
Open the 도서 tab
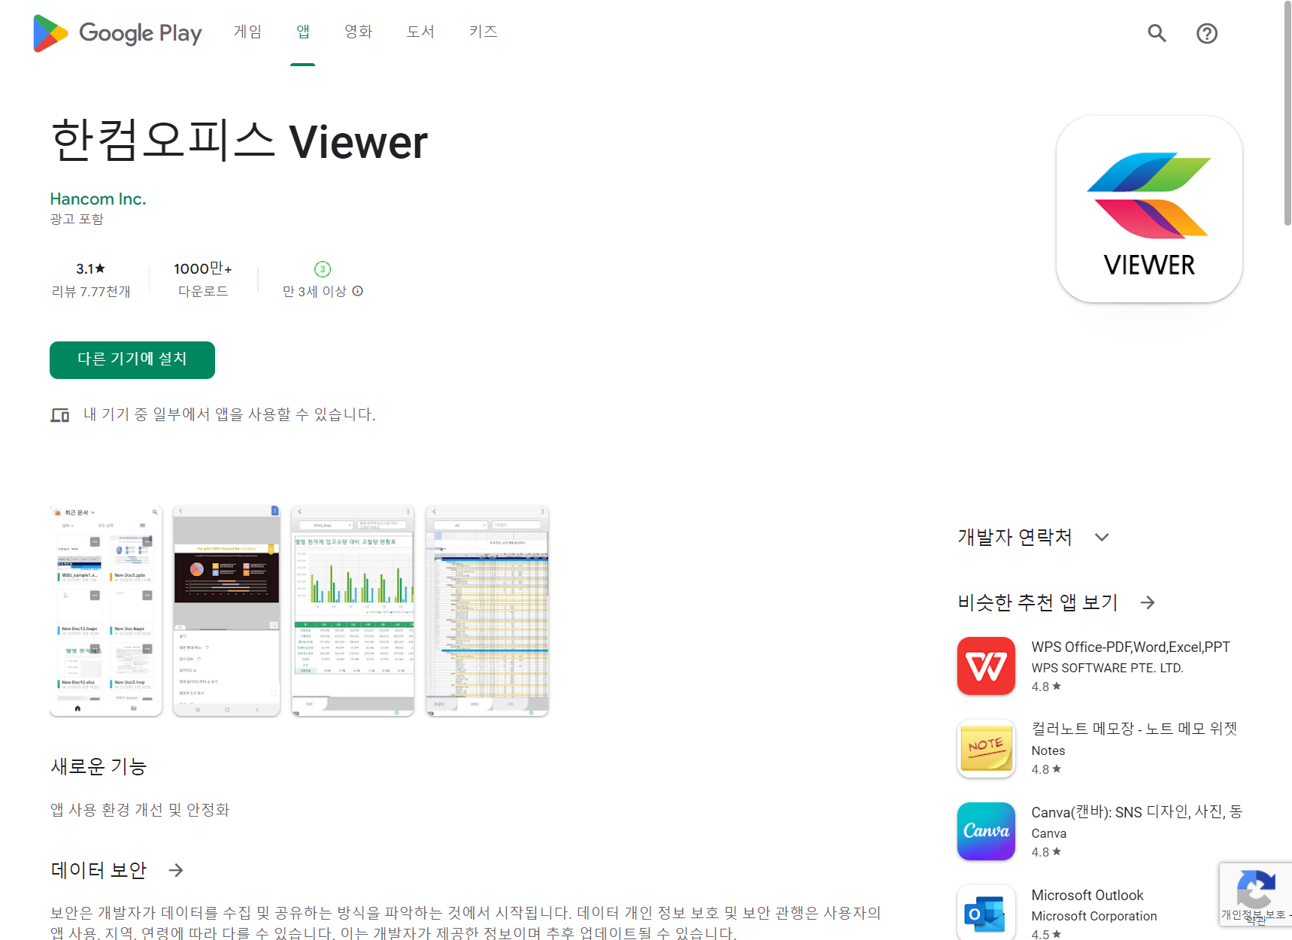coord(420,32)
